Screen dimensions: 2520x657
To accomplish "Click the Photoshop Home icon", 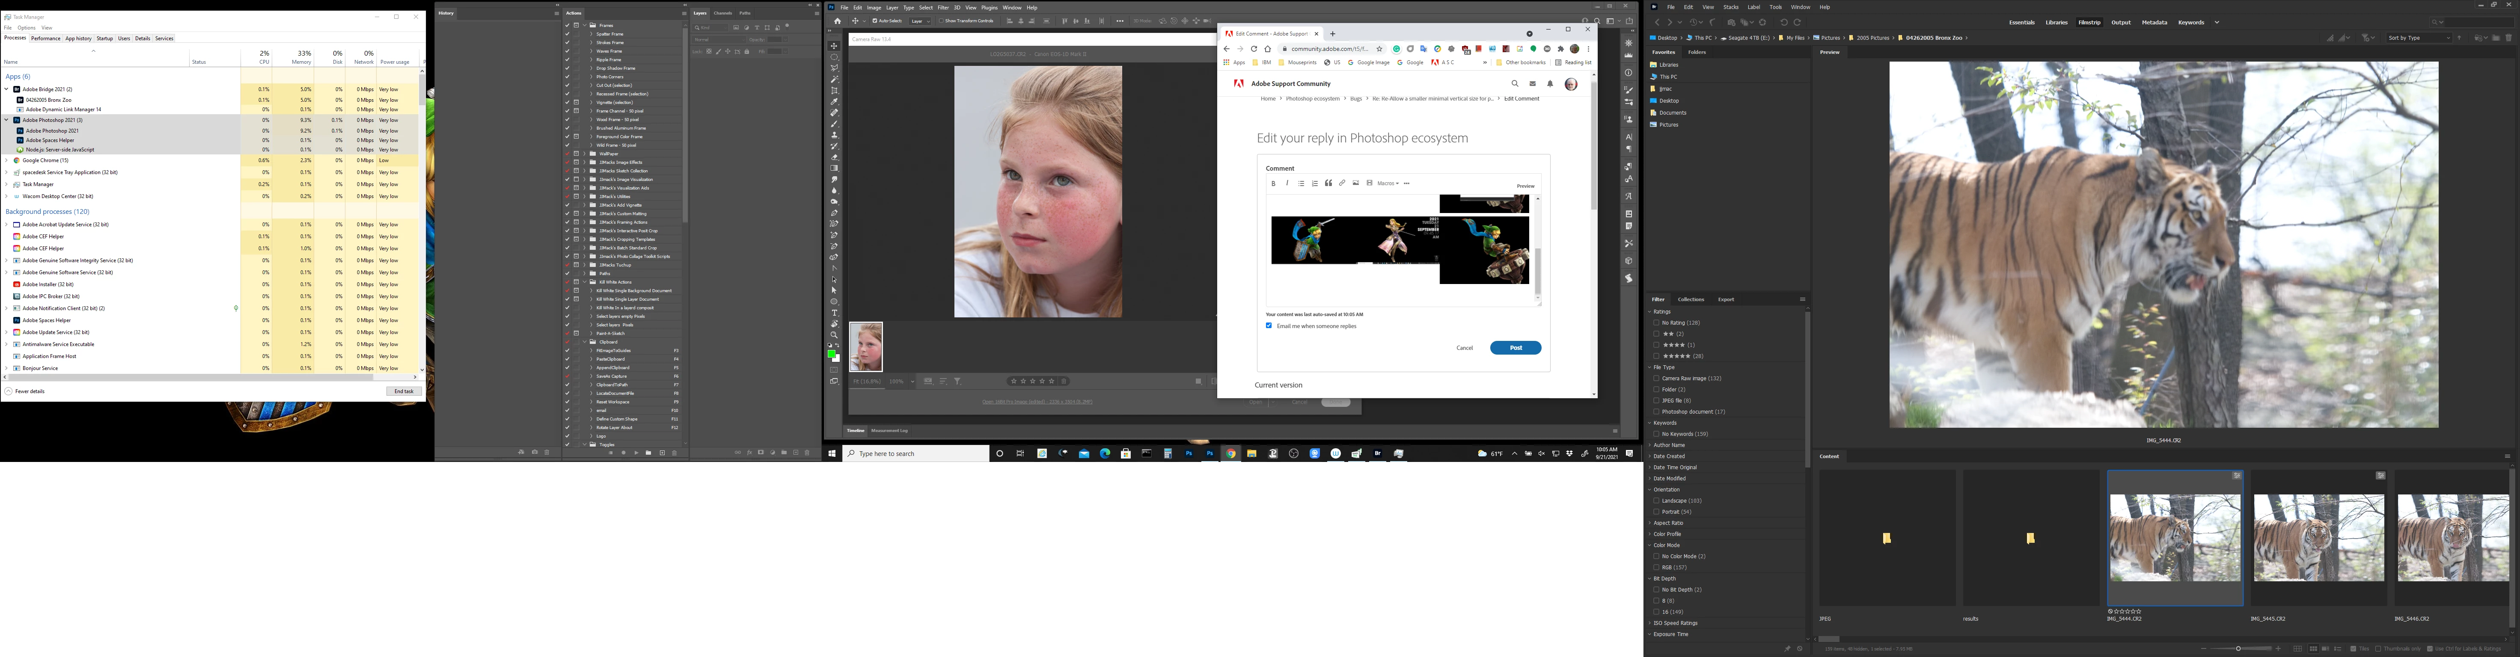I will (x=838, y=21).
